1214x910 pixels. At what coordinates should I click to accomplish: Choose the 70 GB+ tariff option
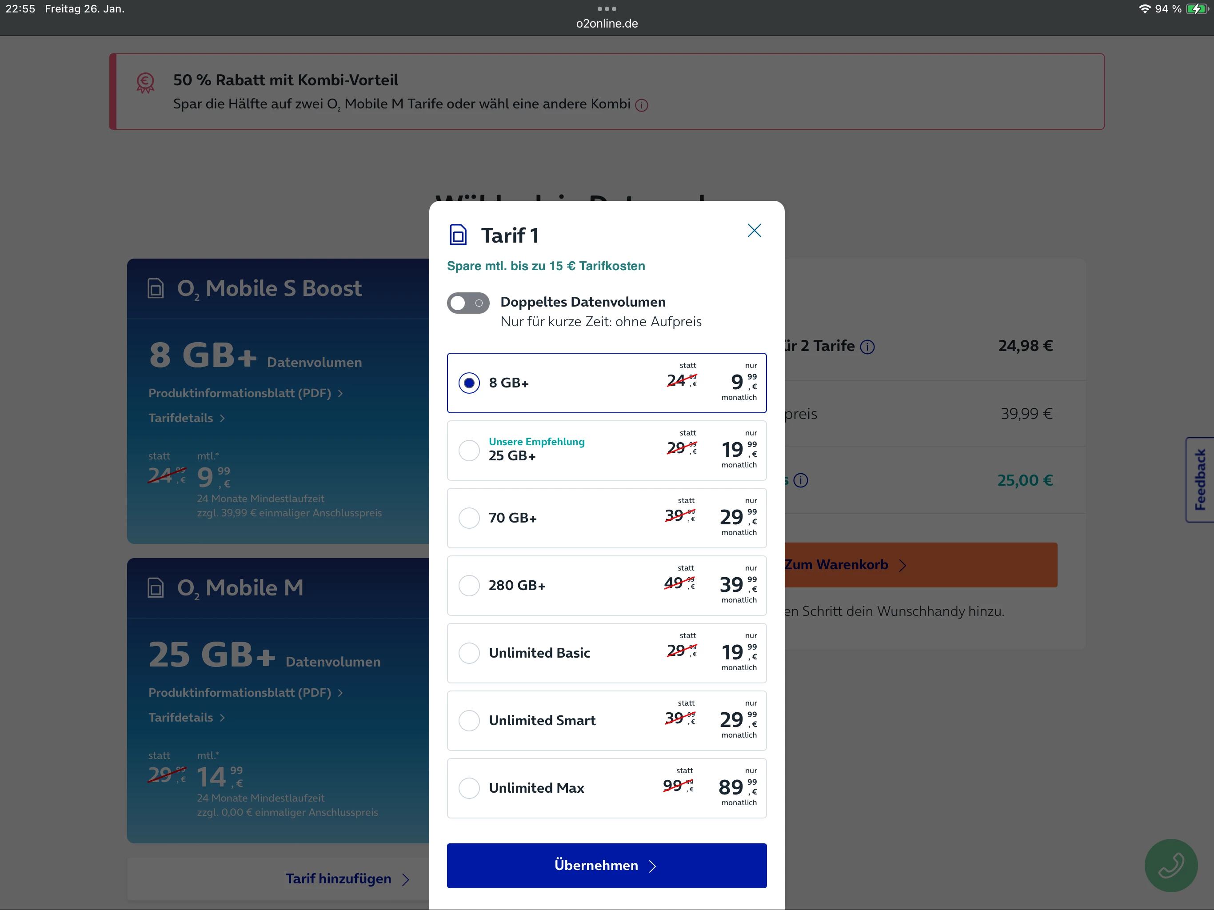click(469, 518)
